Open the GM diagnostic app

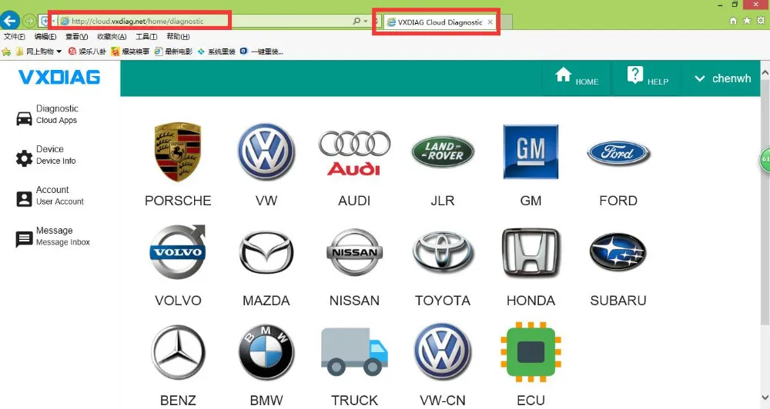coord(531,152)
